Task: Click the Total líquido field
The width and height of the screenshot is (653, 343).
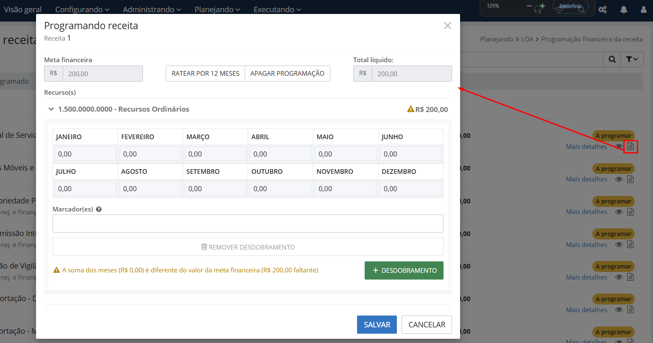Action: click(412, 74)
